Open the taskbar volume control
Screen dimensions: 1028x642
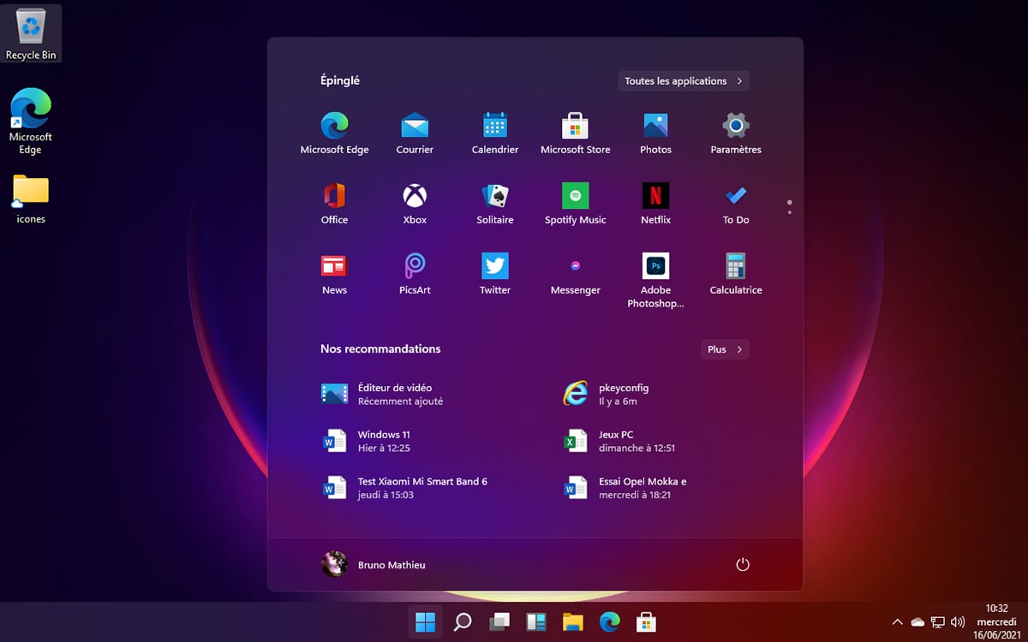click(x=958, y=621)
